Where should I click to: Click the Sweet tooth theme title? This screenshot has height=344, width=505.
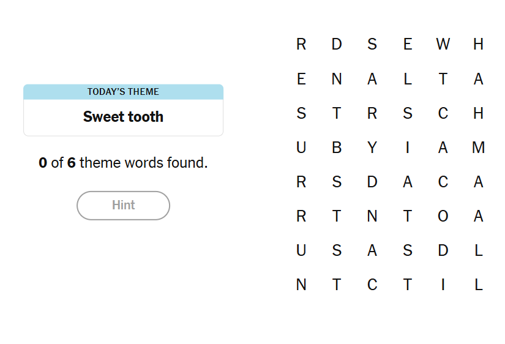[123, 117]
